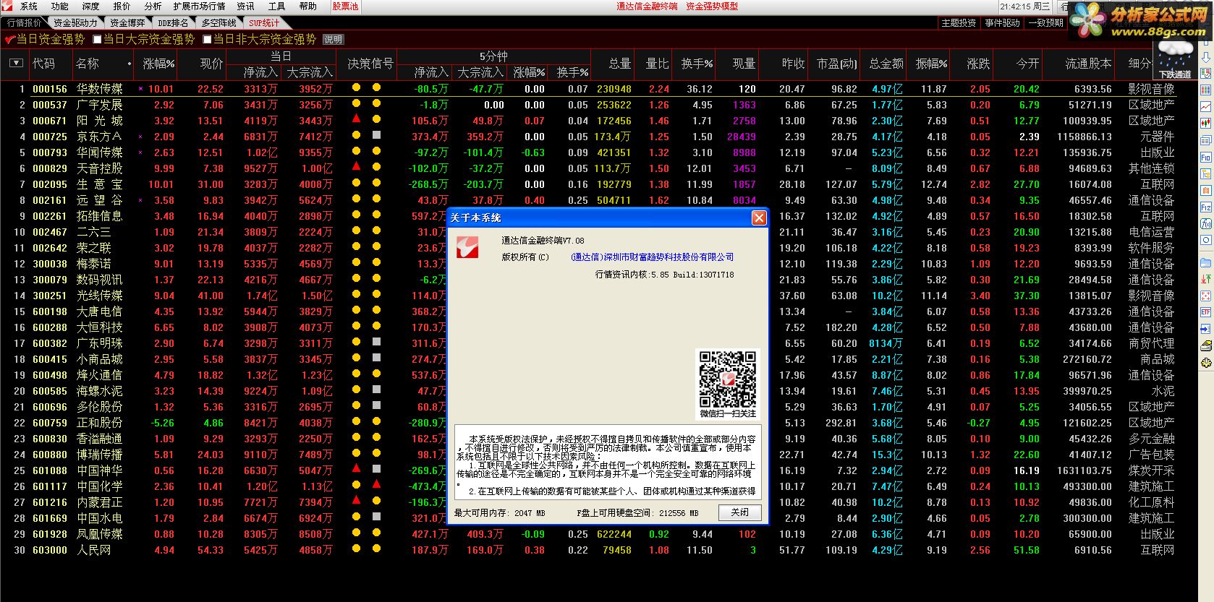The image size is (1214, 602).
Task: Open the line chart sidebar icon
Action: [1205, 106]
